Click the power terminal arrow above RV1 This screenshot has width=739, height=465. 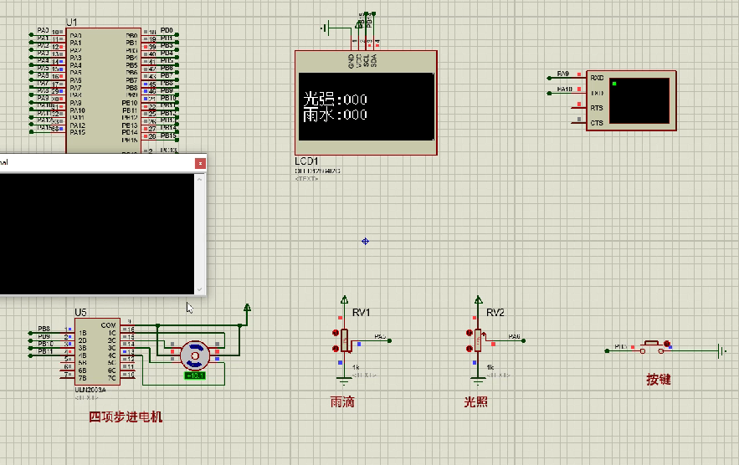[x=344, y=299]
